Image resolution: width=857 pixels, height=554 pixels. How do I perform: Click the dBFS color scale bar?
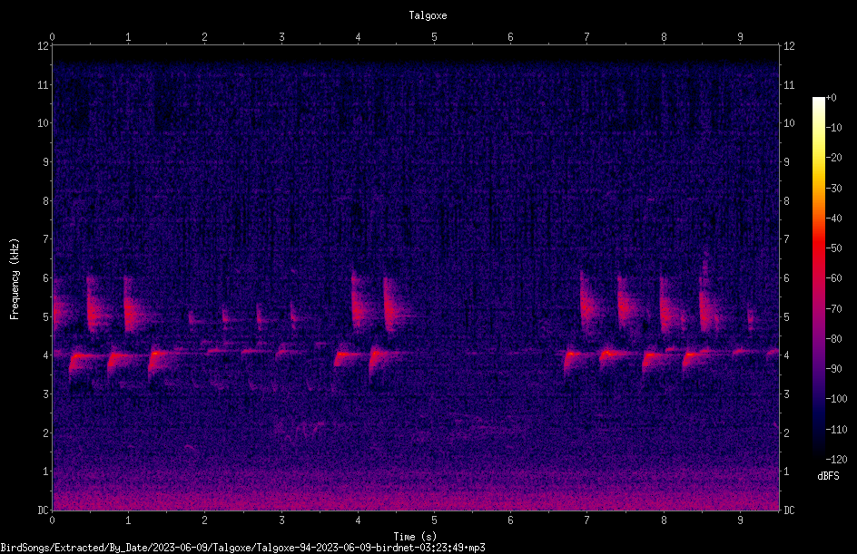tap(819, 277)
